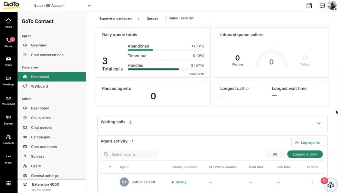Open Chat conversations under Agent

[47, 55]
